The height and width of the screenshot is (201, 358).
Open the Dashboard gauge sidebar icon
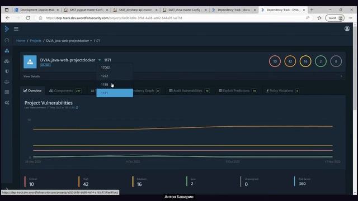pyautogui.click(x=7, y=40)
